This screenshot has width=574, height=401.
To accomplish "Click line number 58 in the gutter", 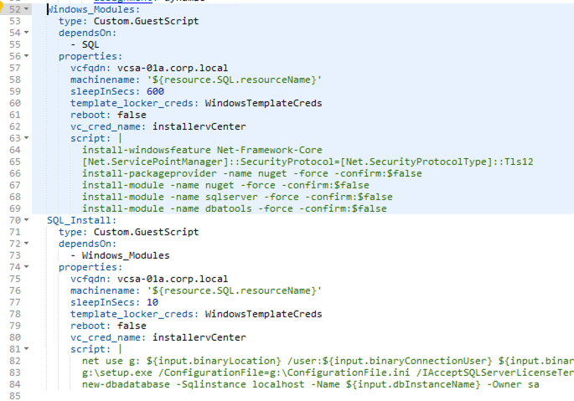I will tap(14, 80).
